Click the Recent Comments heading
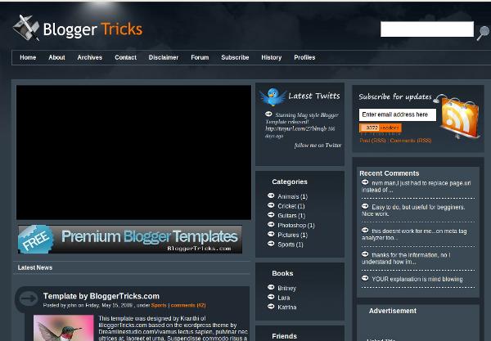 [x=390, y=173]
